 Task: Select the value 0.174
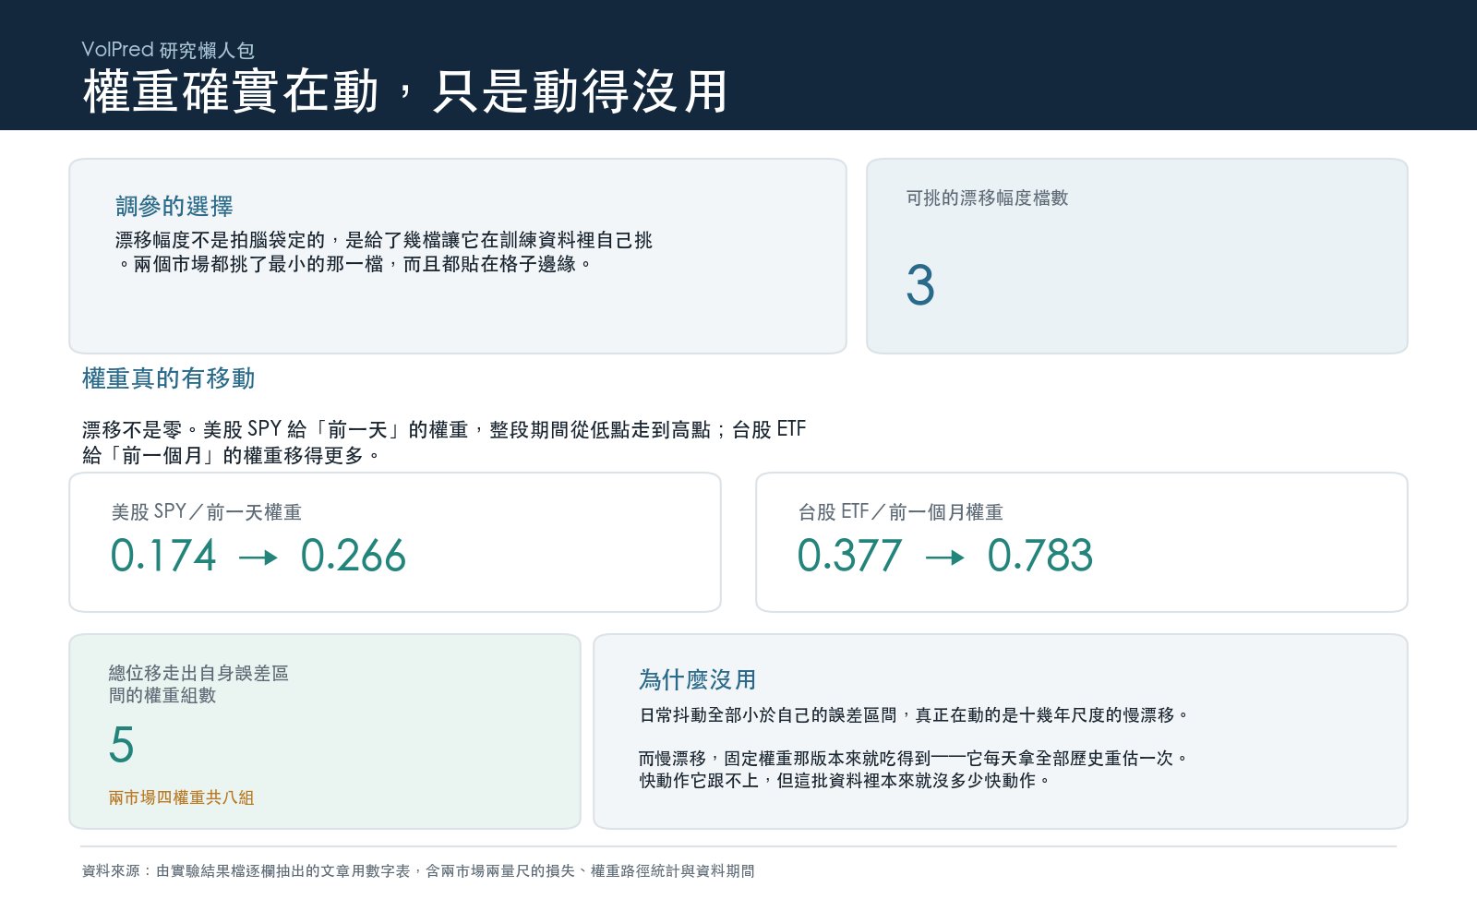pyautogui.click(x=163, y=556)
